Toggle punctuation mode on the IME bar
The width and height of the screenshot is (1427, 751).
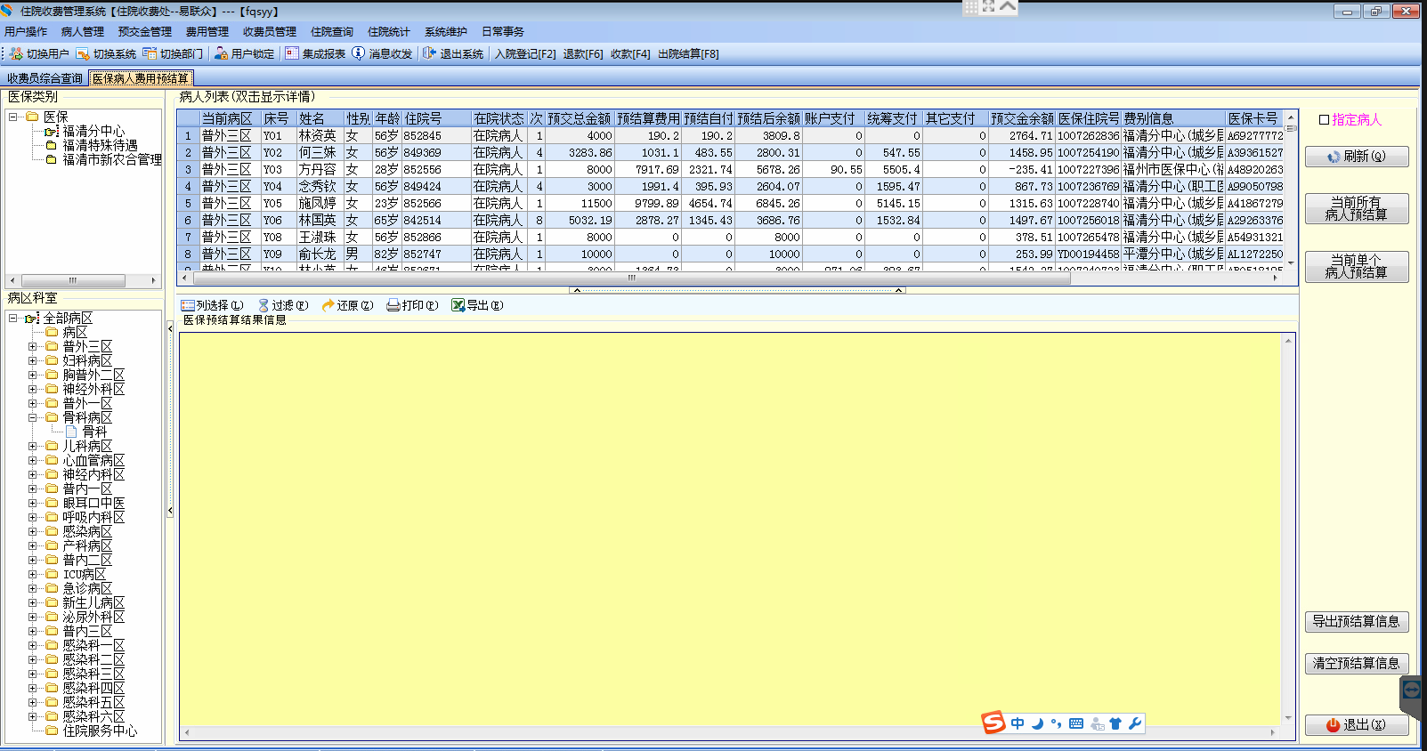pyautogui.click(x=1057, y=723)
